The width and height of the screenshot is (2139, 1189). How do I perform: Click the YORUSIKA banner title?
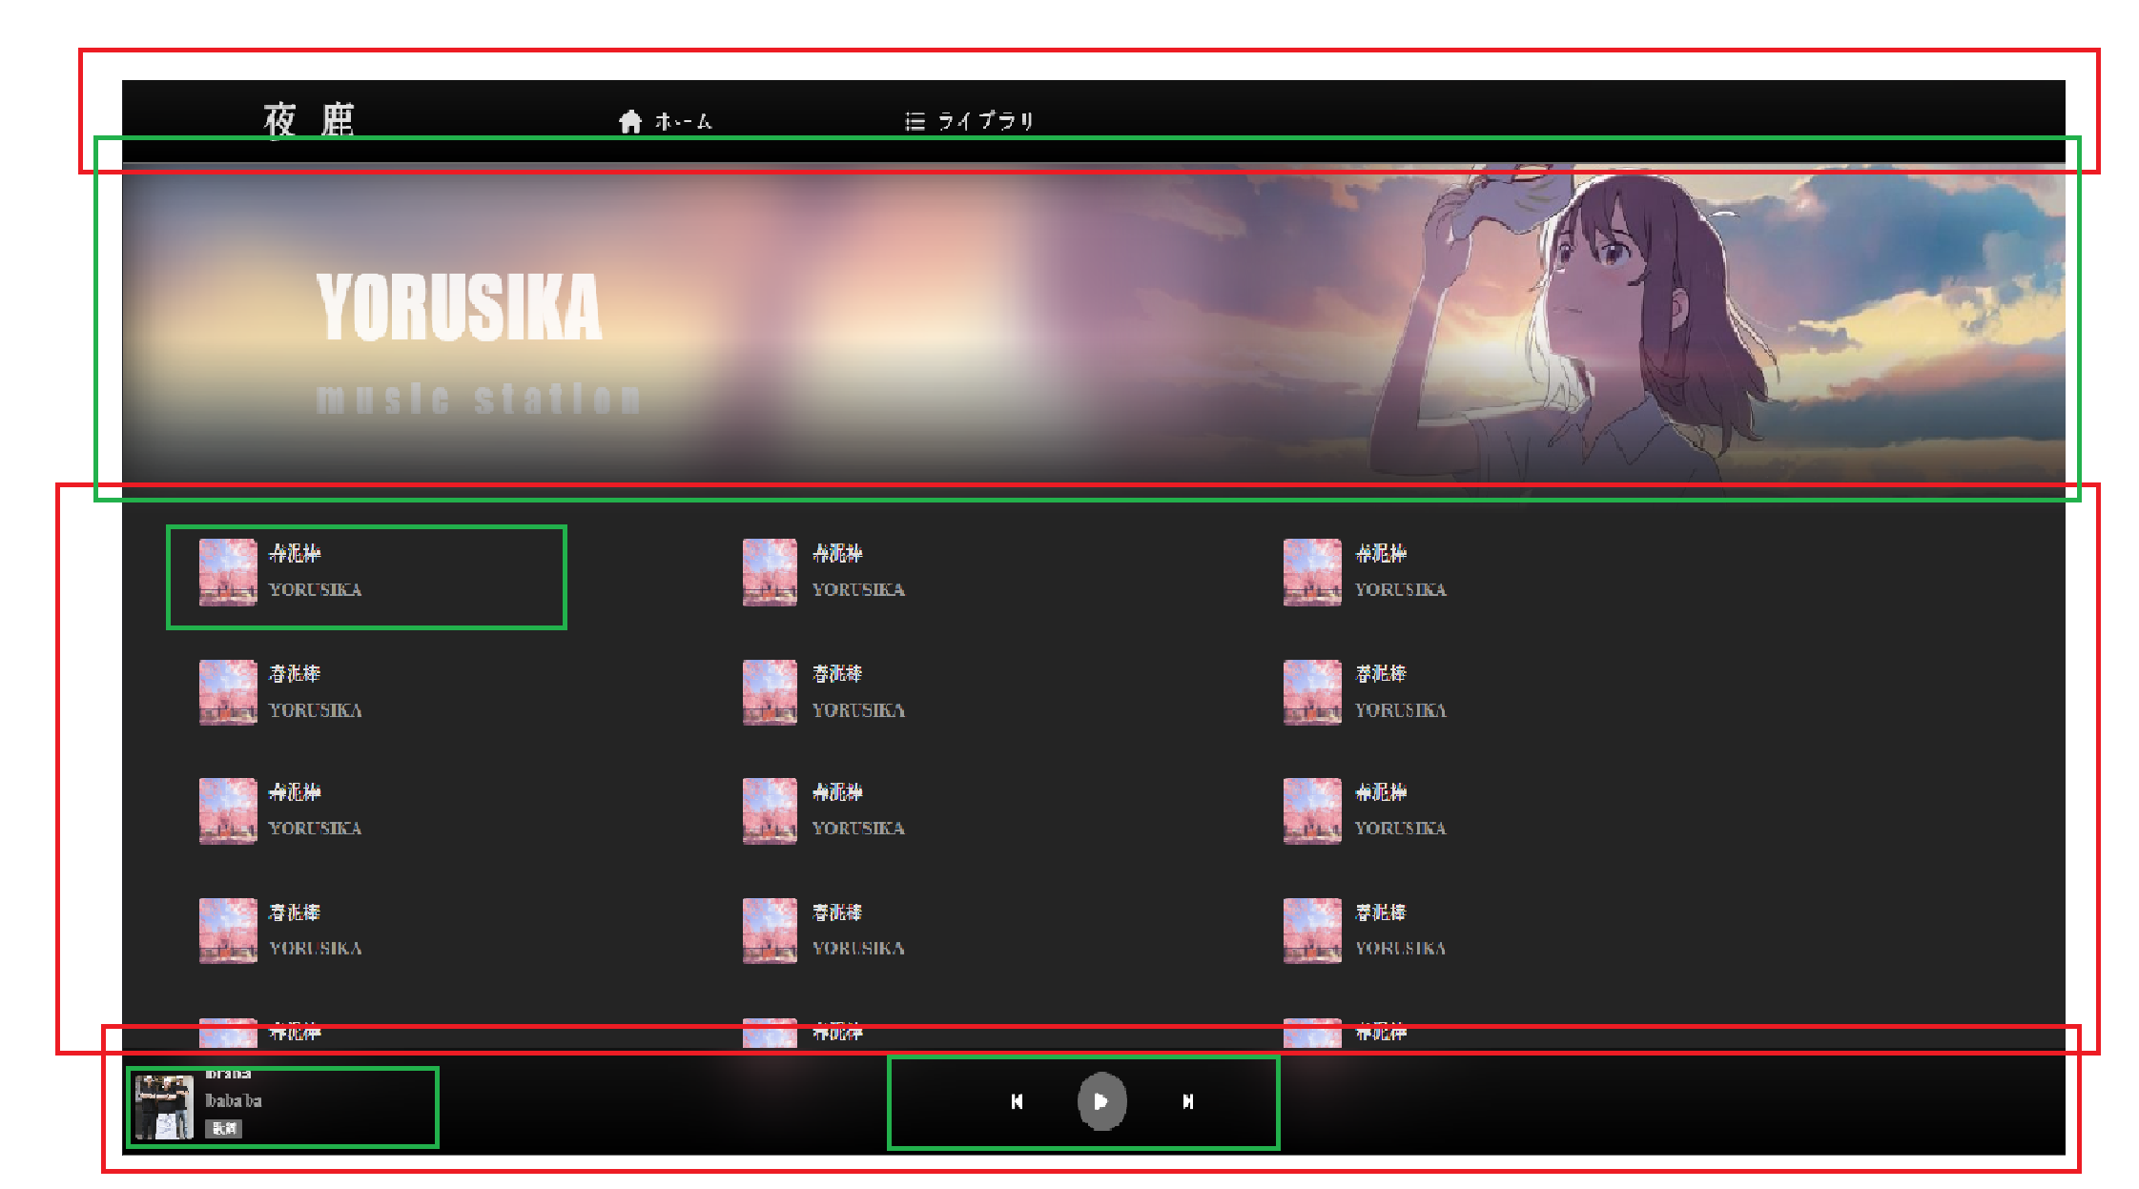pyautogui.click(x=459, y=307)
